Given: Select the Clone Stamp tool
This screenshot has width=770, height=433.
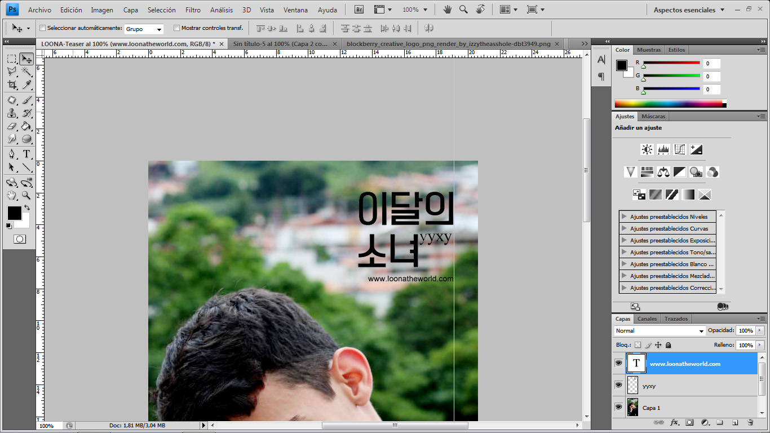Looking at the screenshot, I should 11,113.
